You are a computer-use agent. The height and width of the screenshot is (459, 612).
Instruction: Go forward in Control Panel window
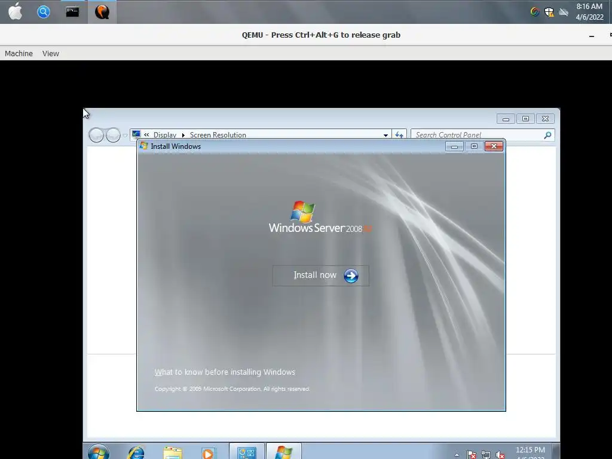(x=113, y=135)
